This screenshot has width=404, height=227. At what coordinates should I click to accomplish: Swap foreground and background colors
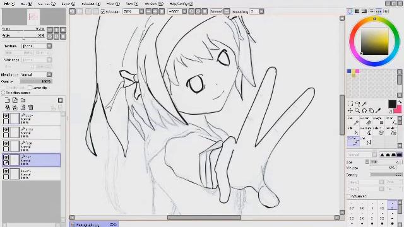click(400, 102)
